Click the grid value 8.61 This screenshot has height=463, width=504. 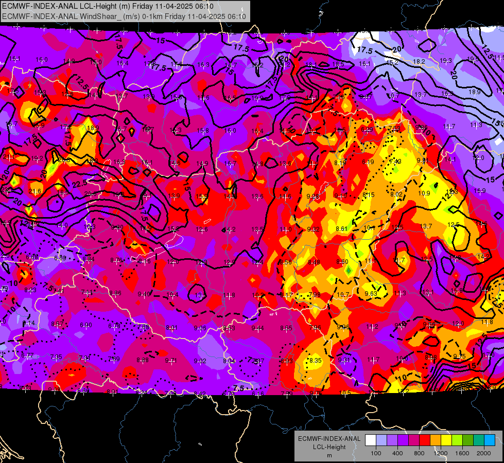tap(341, 229)
